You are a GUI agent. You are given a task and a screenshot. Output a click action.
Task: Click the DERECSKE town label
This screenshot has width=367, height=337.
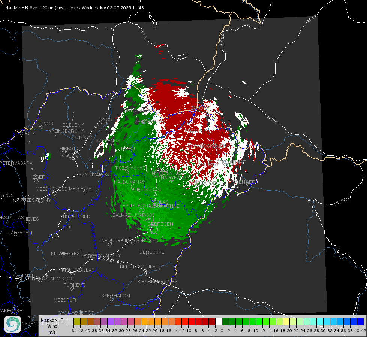tap(152, 252)
